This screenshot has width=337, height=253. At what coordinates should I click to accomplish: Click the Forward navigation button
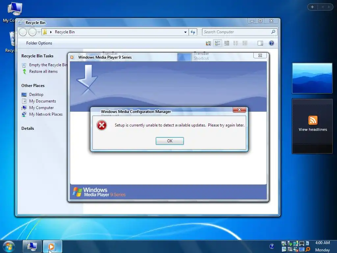pyautogui.click(x=32, y=32)
